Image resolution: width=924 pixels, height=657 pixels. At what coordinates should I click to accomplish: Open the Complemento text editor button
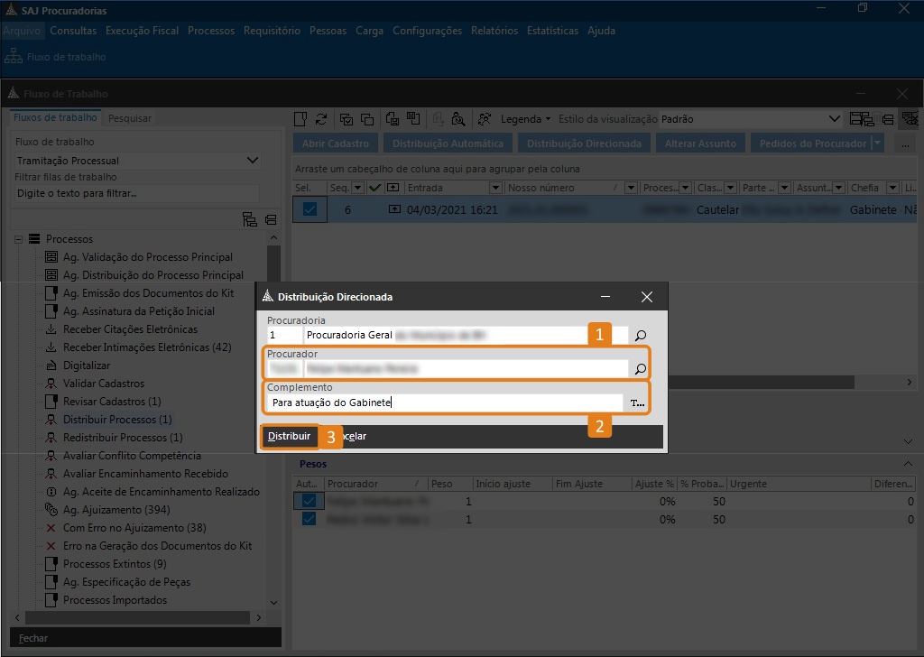tap(637, 403)
